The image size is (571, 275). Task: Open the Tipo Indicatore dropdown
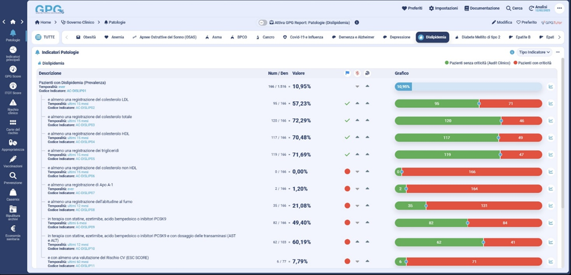[534, 52]
